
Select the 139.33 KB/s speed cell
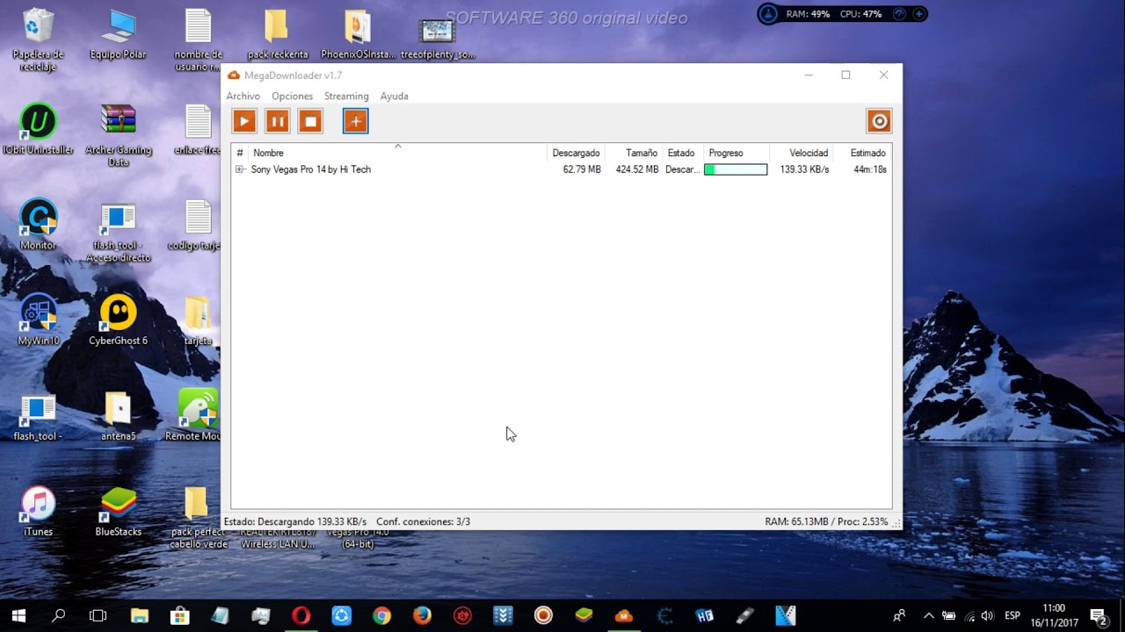804,169
